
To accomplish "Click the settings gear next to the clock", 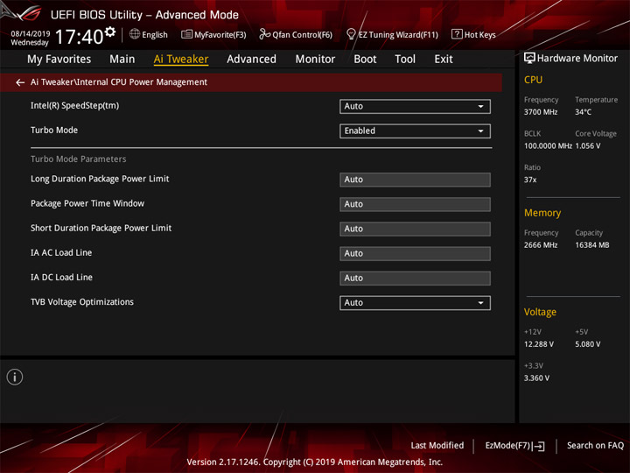I will pyautogui.click(x=110, y=32).
